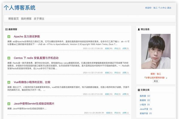The image size is (179, 119).
Task: Click 点赞(1) on the redis post
Action: (x=126, y=73)
